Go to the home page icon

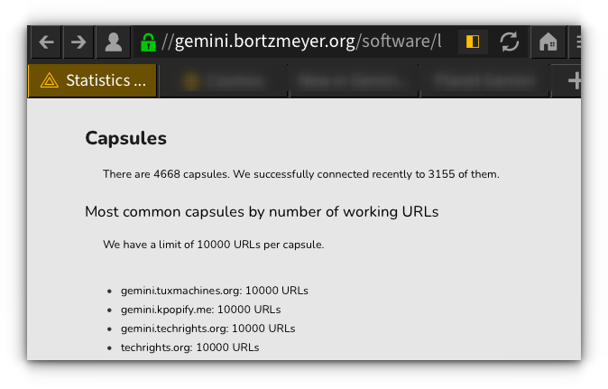point(548,42)
